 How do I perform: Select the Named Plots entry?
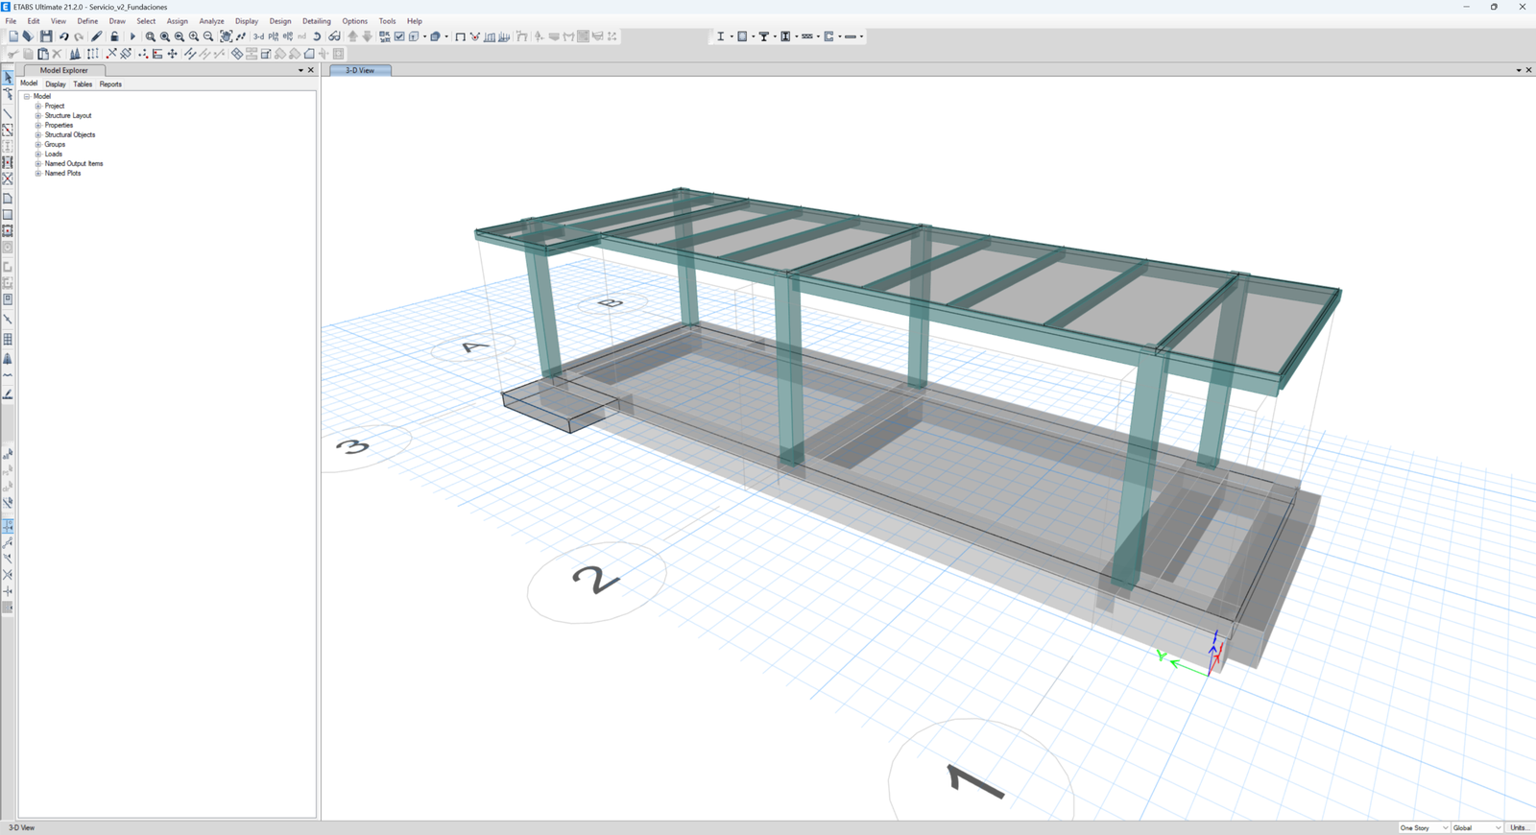point(62,173)
